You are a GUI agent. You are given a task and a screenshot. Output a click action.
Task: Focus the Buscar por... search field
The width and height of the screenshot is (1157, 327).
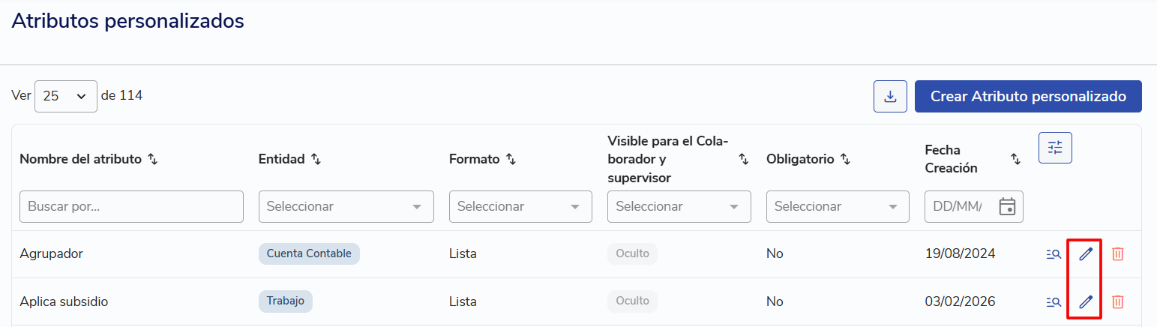tap(131, 206)
